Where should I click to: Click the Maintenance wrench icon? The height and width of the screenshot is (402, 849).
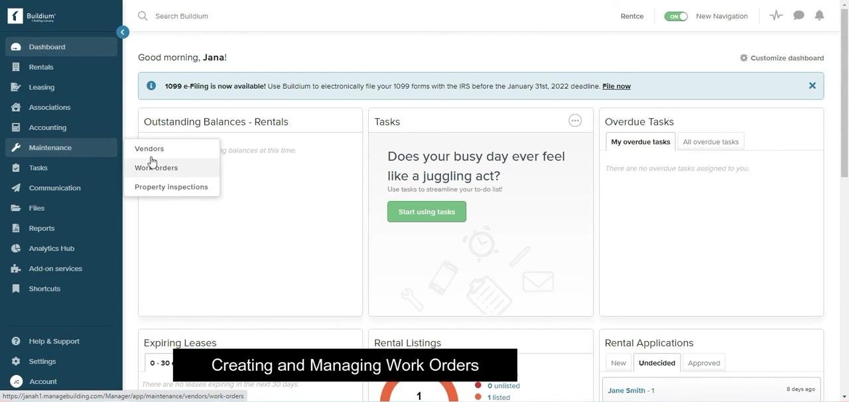[16, 147]
